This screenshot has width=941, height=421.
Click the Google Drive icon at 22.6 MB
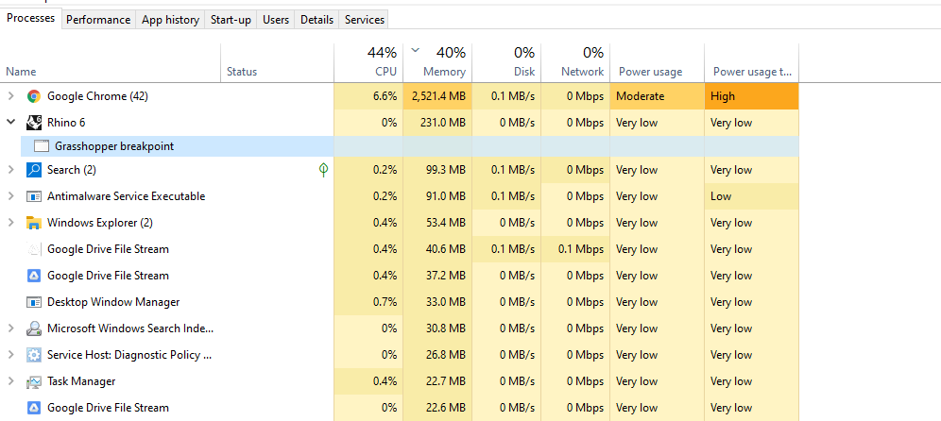tap(34, 407)
